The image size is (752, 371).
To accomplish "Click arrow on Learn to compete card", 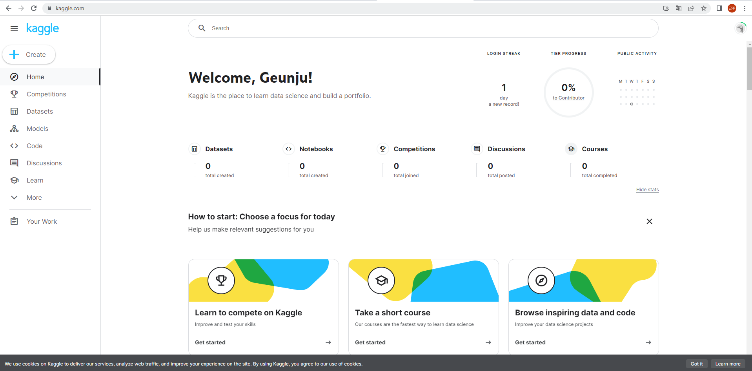I will [x=328, y=342].
